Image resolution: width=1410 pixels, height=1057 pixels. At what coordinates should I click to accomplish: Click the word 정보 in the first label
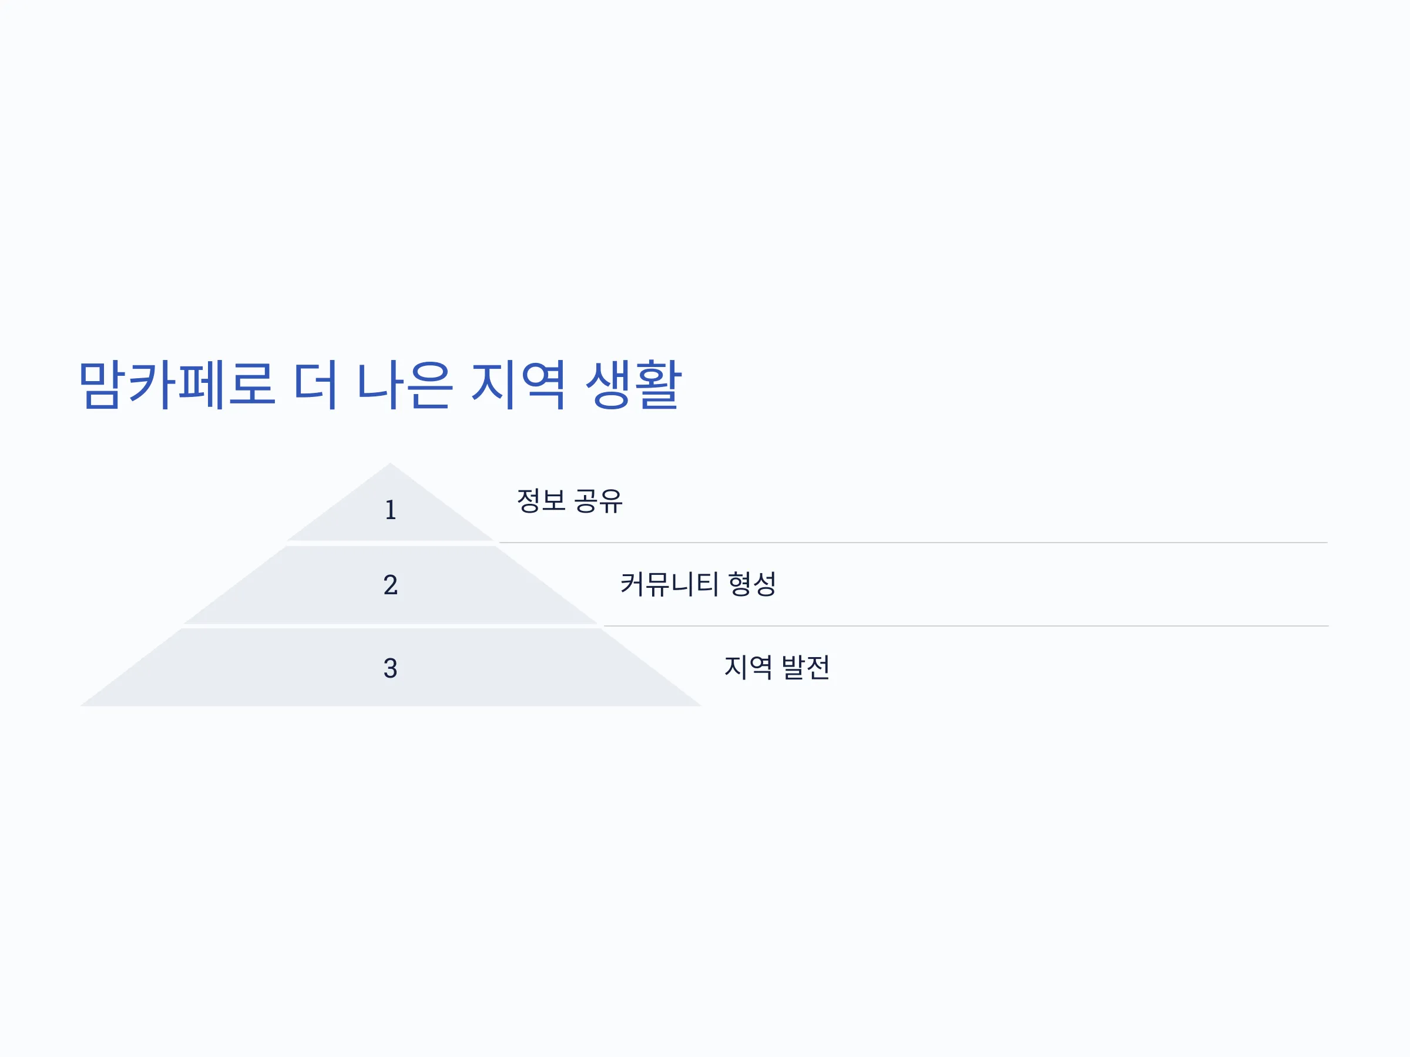pyautogui.click(x=540, y=501)
